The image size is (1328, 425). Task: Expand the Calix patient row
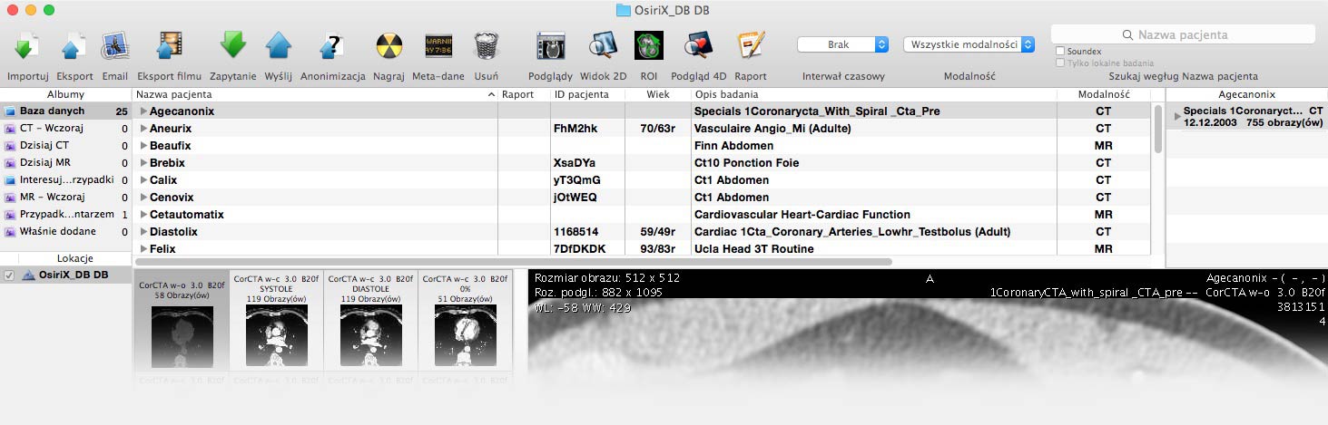(143, 180)
